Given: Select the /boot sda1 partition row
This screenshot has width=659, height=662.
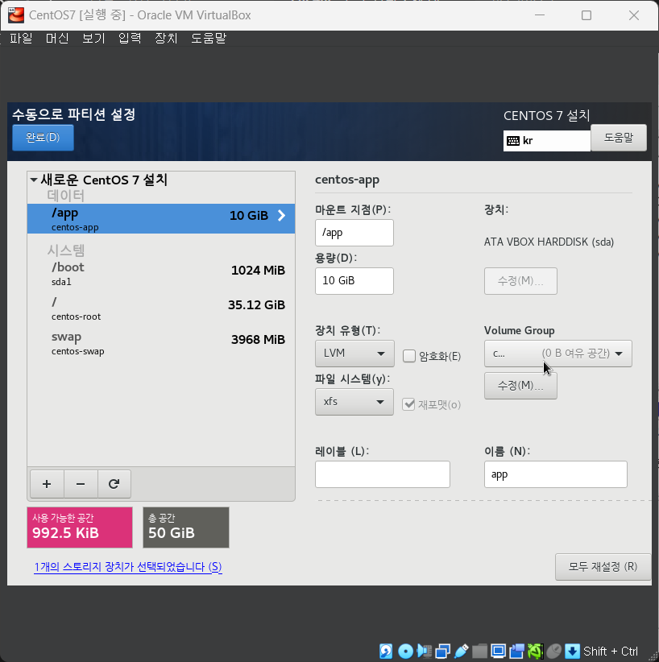Looking at the screenshot, I should (x=161, y=274).
